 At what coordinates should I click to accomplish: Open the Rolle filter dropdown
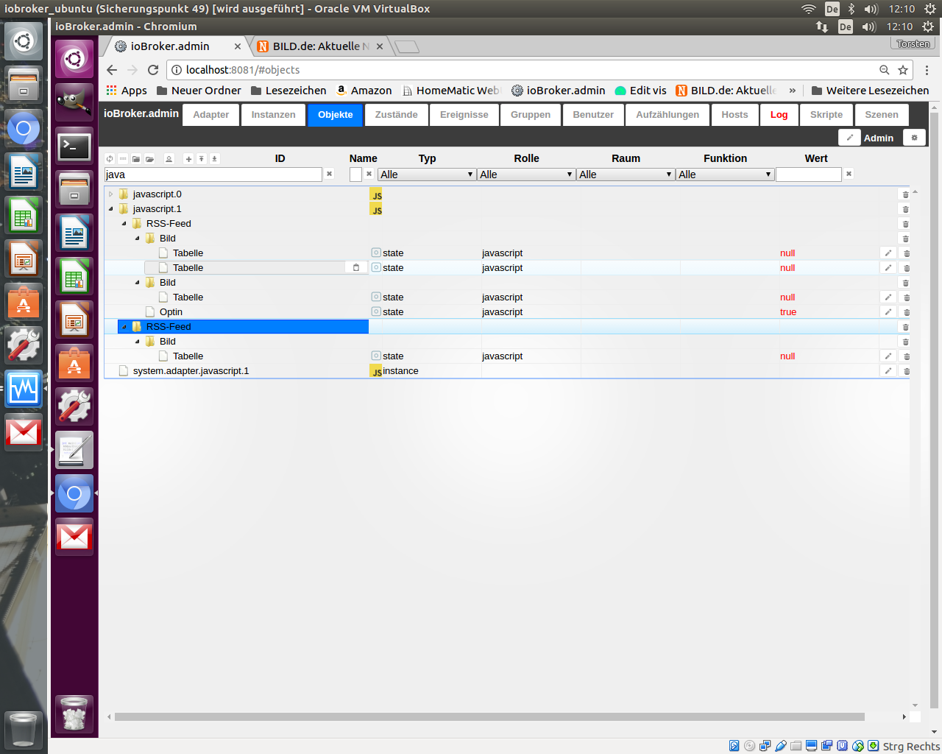[526, 175]
